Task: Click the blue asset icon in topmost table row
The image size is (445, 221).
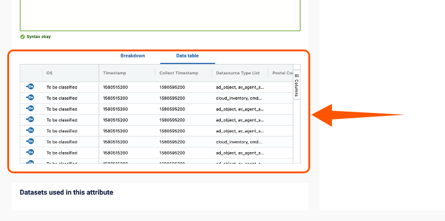Action: tap(30, 86)
